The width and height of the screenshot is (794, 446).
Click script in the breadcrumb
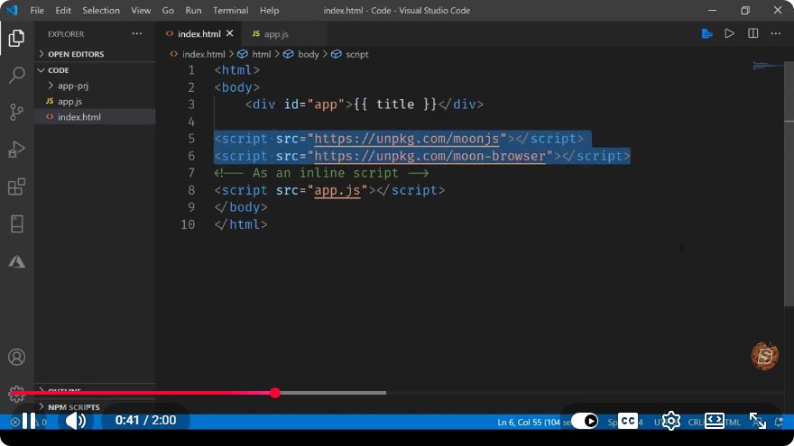[x=357, y=54]
